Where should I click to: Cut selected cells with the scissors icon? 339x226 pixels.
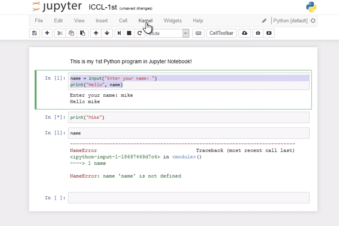point(60,33)
